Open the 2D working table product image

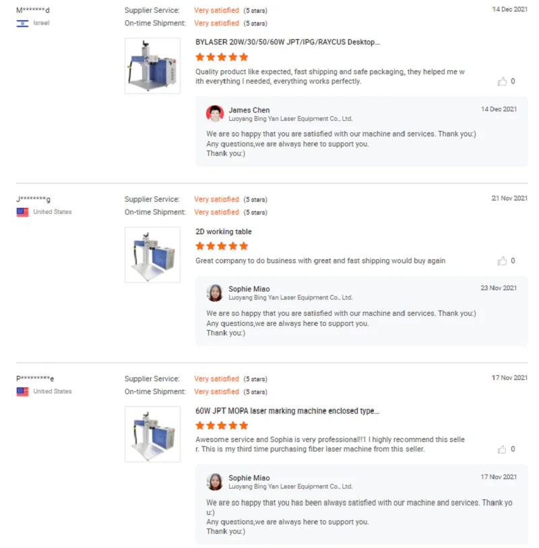(x=152, y=254)
